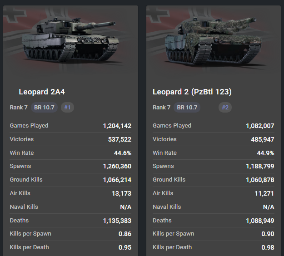This screenshot has height=256, width=284.
Task: Click the PzBtl 123 BR 10.7 badge
Action: pos(187,108)
